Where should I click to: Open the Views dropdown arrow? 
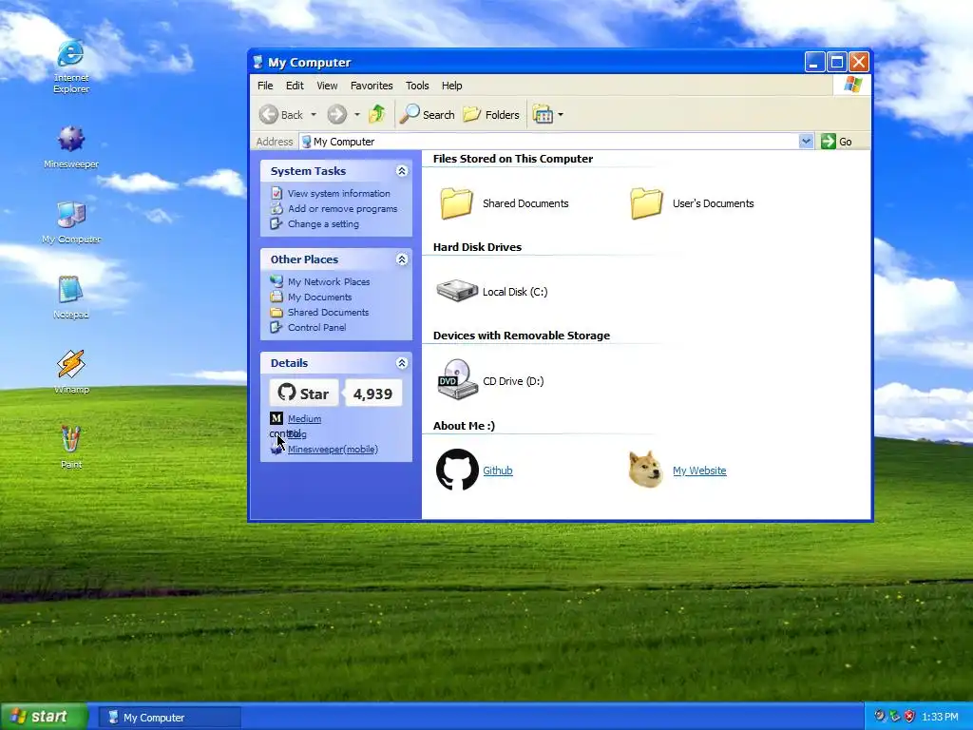click(x=561, y=114)
